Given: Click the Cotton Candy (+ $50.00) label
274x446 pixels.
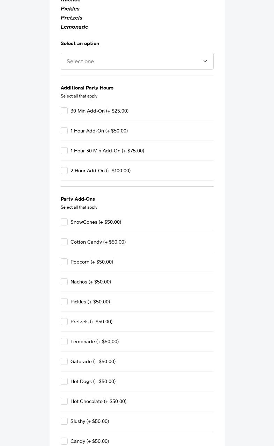Looking at the screenshot, I should 98,242.
